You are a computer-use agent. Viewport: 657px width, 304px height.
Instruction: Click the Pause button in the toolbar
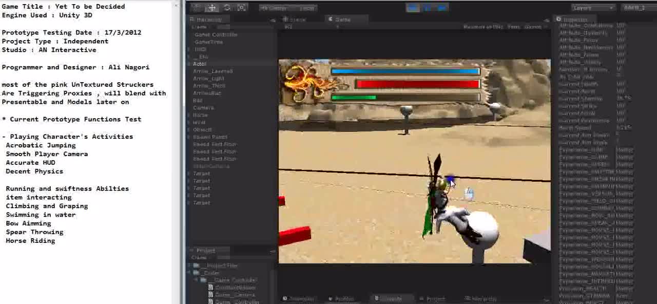(427, 8)
